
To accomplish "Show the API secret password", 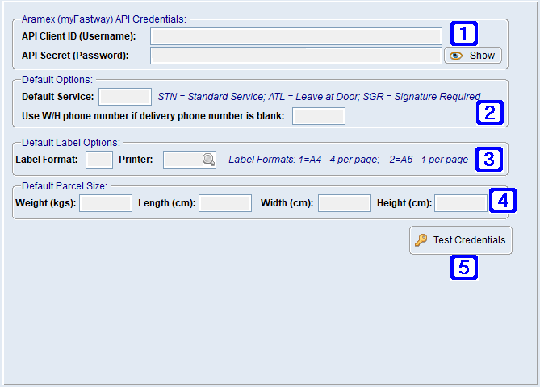I will tap(473, 56).
